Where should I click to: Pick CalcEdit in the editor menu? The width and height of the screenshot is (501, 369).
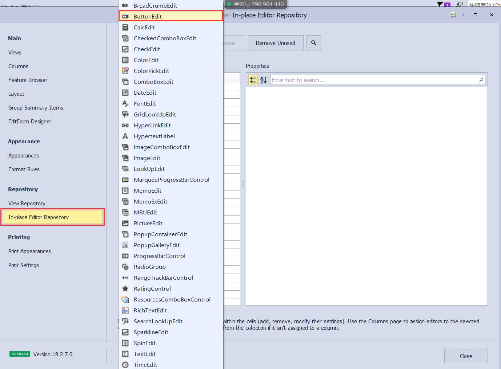pos(171,27)
